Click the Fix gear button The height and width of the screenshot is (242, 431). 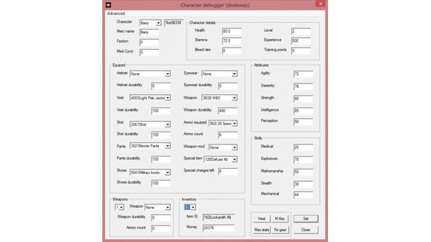(280, 230)
